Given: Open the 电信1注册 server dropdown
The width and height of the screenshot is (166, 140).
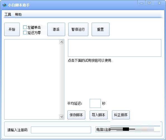Looking at the screenshot, I should click(128, 129).
